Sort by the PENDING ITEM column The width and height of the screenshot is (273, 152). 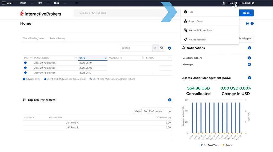(55, 58)
